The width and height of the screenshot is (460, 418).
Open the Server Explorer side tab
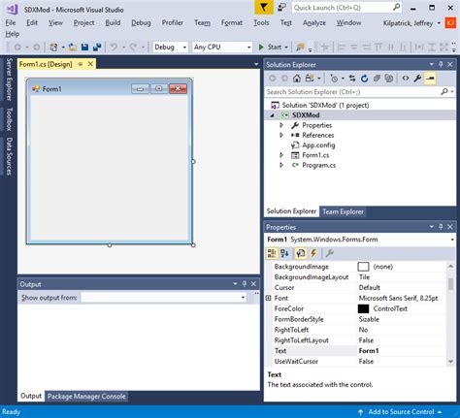pyautogui.click(x=9, y=80)
